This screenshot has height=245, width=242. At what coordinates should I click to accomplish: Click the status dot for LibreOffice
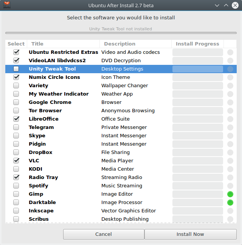pyautogui.click(x=230, y=119)
